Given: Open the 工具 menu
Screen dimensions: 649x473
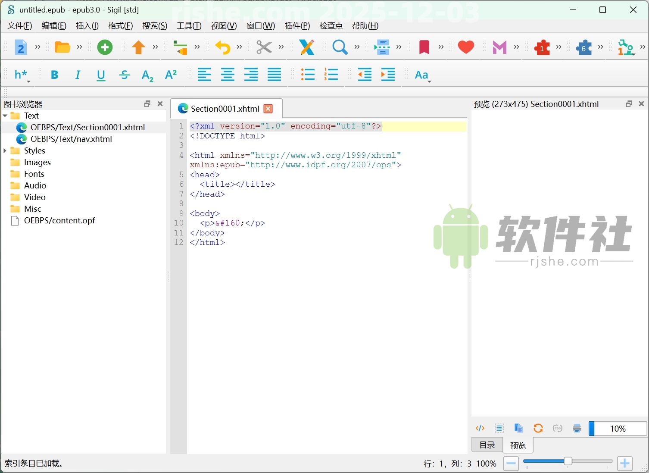Looking at the screenshot, I should click(188, 26).
